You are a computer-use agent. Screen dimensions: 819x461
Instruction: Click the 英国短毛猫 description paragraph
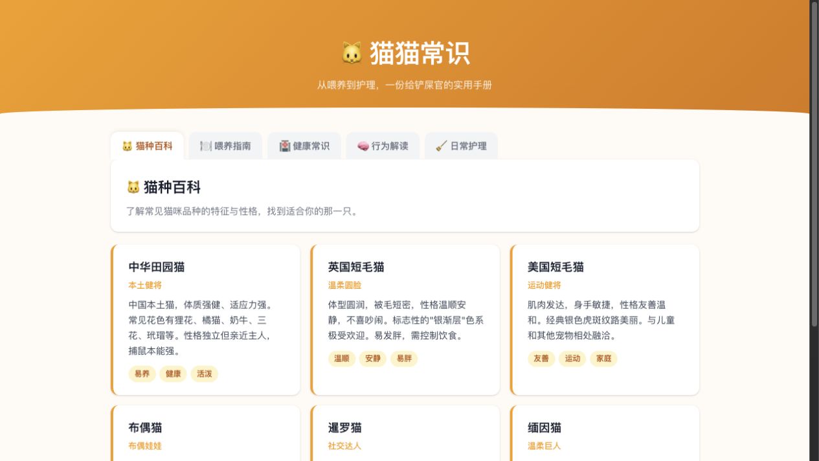tap(406, 320)
